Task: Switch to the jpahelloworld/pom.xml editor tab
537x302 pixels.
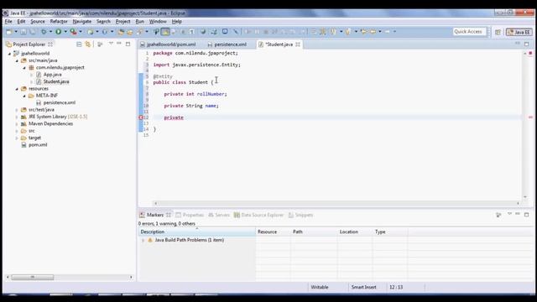Action: click(x=168, y=44)
